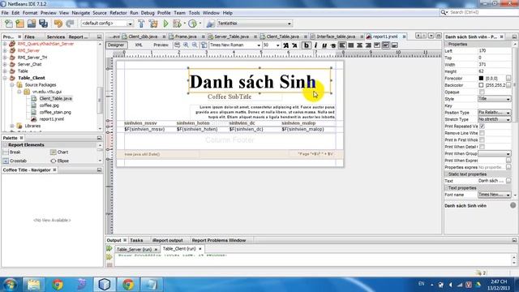The image size is (519, 292).
Task: Click the Save All toolbar icon
Action: [x=43, y=24]
